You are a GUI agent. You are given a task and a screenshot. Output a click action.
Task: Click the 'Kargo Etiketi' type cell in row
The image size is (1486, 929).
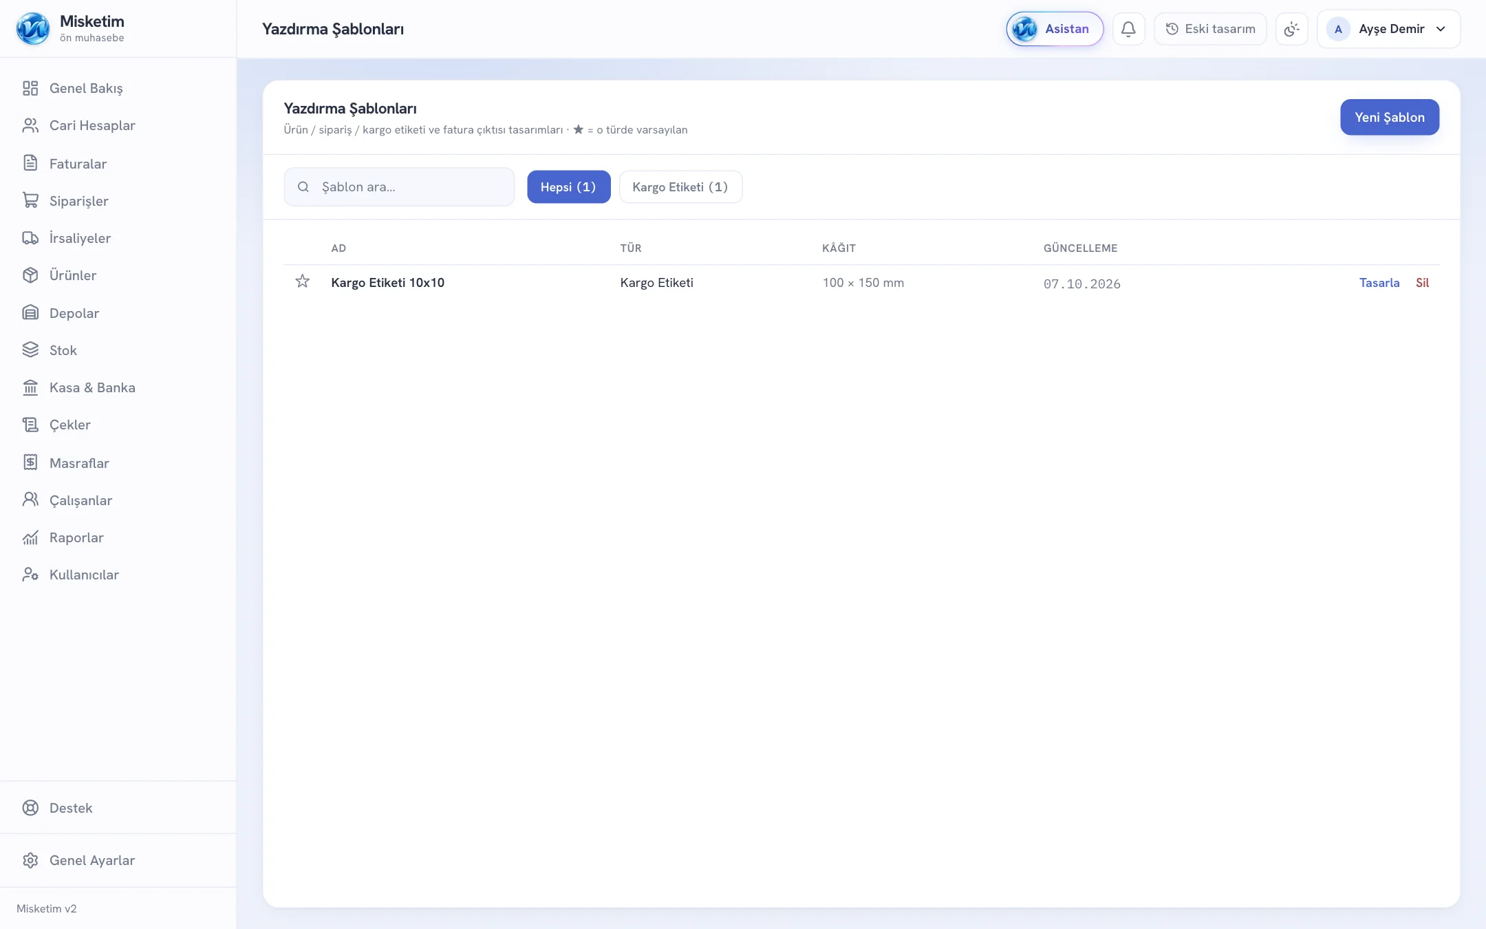pyautogui.click(x=656, y=283)
